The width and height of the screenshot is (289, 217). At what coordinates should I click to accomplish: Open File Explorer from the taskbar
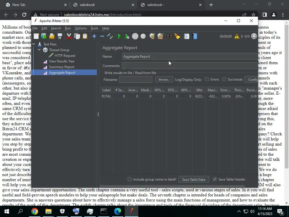[x=48, y=211]
